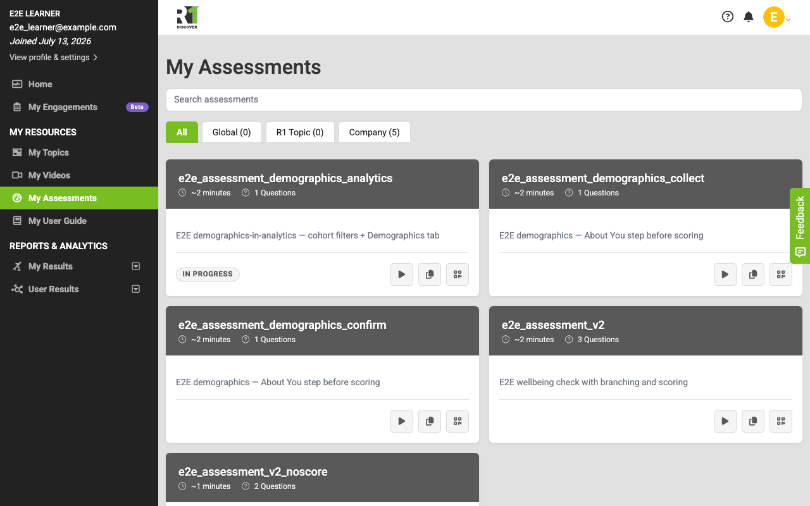Expand the My Results dropdown arrow

coord(135,266)
